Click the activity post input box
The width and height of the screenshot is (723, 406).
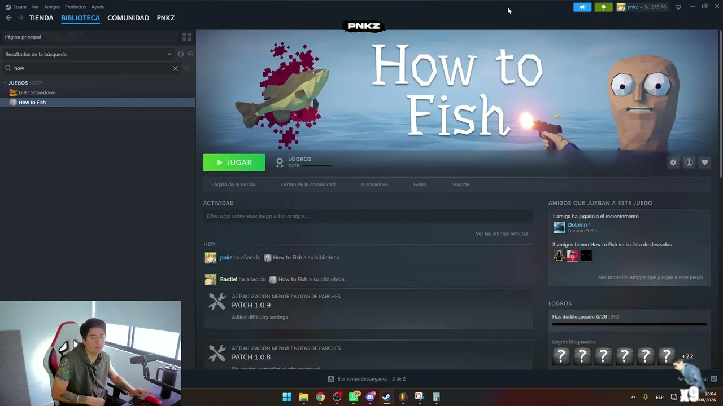click(x=368, y=216)
